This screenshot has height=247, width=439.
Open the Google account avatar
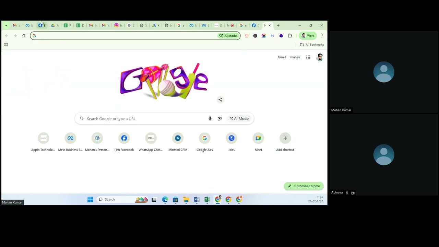(320, 57)
